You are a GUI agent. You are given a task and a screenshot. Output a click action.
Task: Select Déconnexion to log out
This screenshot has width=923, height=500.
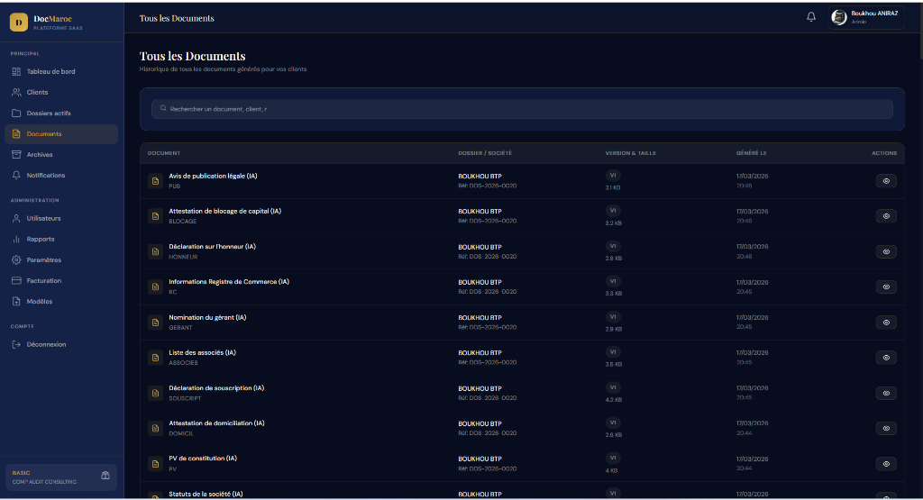tap(46, 344)
